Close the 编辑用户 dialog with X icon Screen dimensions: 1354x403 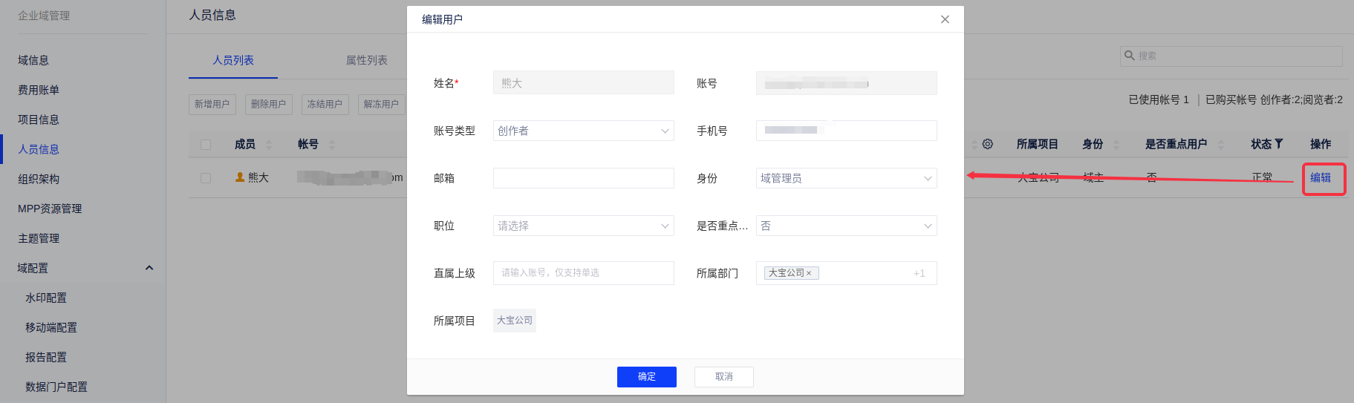pyautogui.click(x=945, y=19)
